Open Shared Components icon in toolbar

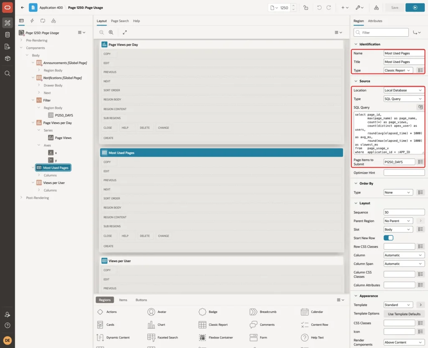tap(376, 8)
